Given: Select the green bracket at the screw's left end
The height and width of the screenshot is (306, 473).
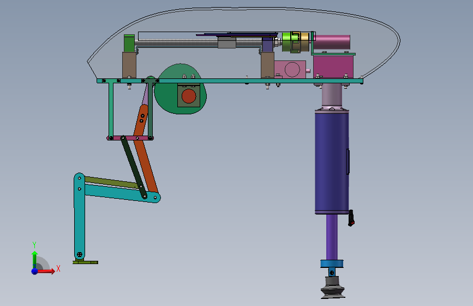Looking at the screenshot, I should point(129,43).
